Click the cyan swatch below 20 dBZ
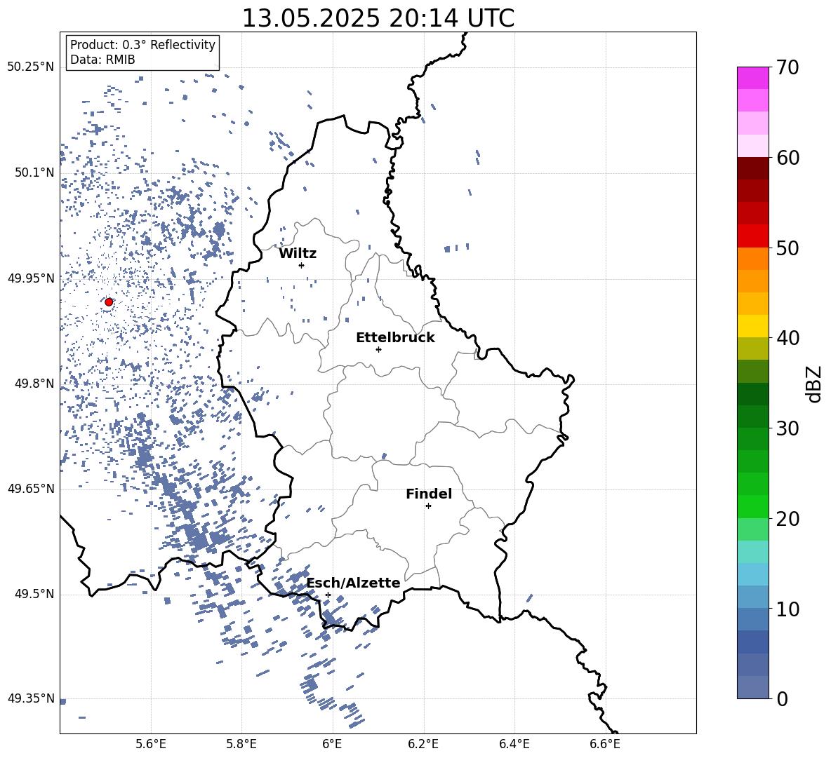This screenshot has height=758, width=831. coord(753,552)
